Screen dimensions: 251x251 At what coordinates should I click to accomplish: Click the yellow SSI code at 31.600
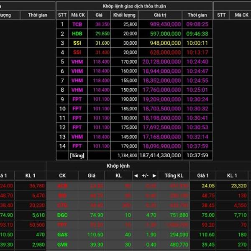coord(77,43)
